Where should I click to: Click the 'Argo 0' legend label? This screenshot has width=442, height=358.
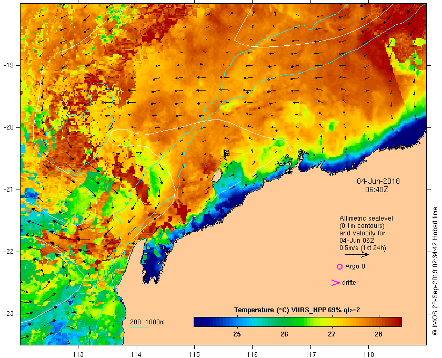click(x=355, y=266)
